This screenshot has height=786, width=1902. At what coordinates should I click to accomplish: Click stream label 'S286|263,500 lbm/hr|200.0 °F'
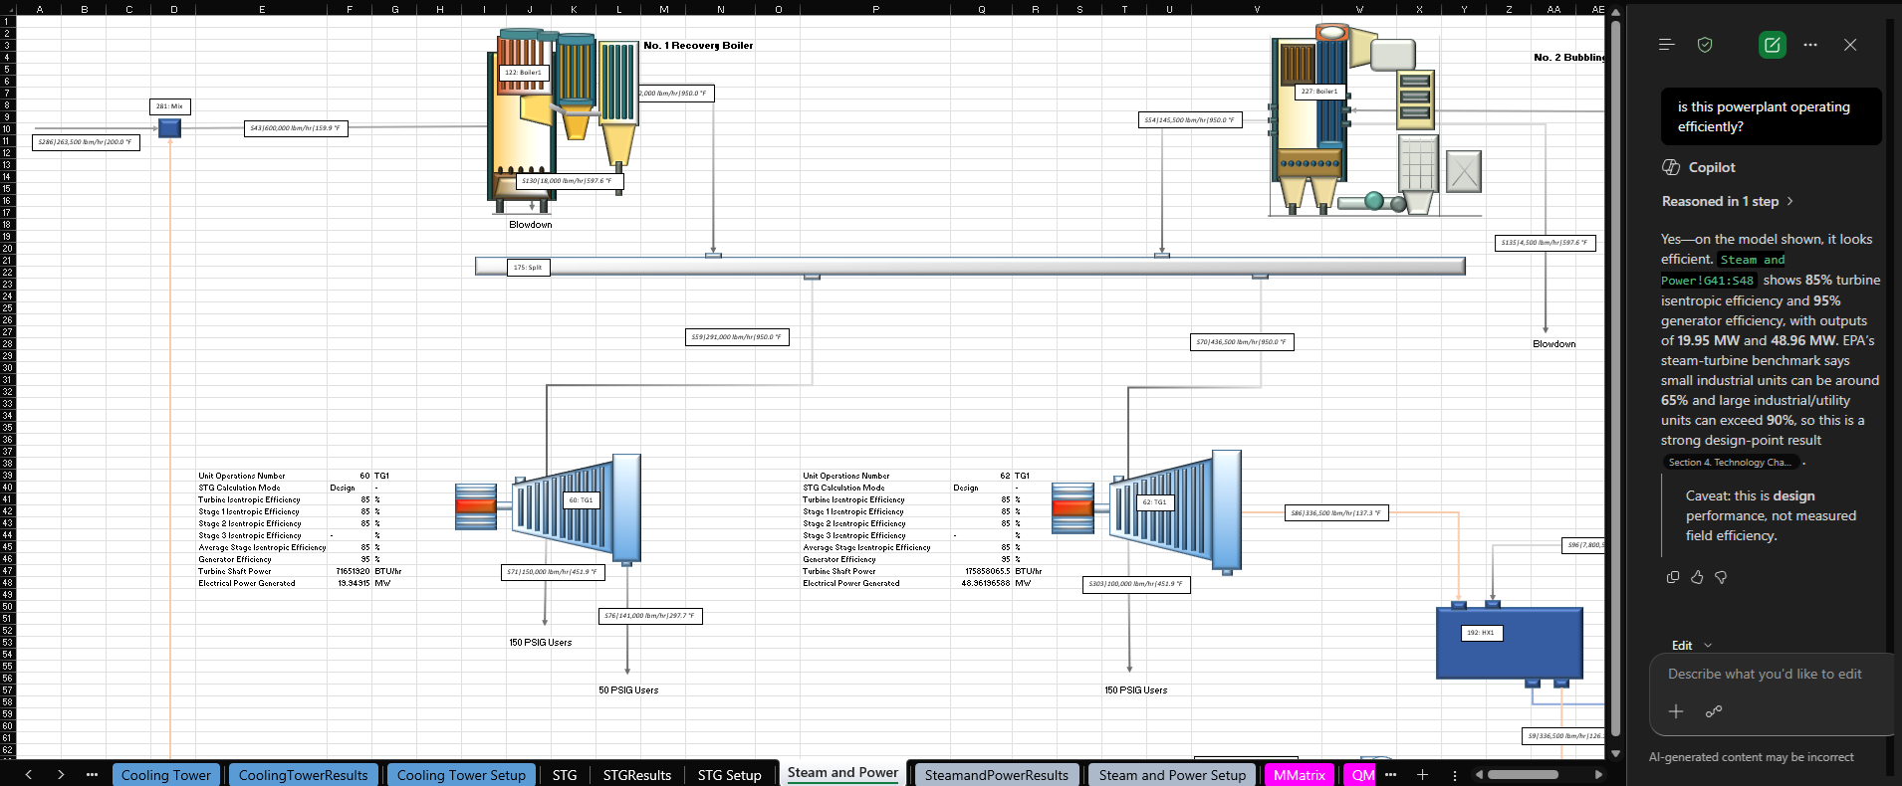point(86,142)
